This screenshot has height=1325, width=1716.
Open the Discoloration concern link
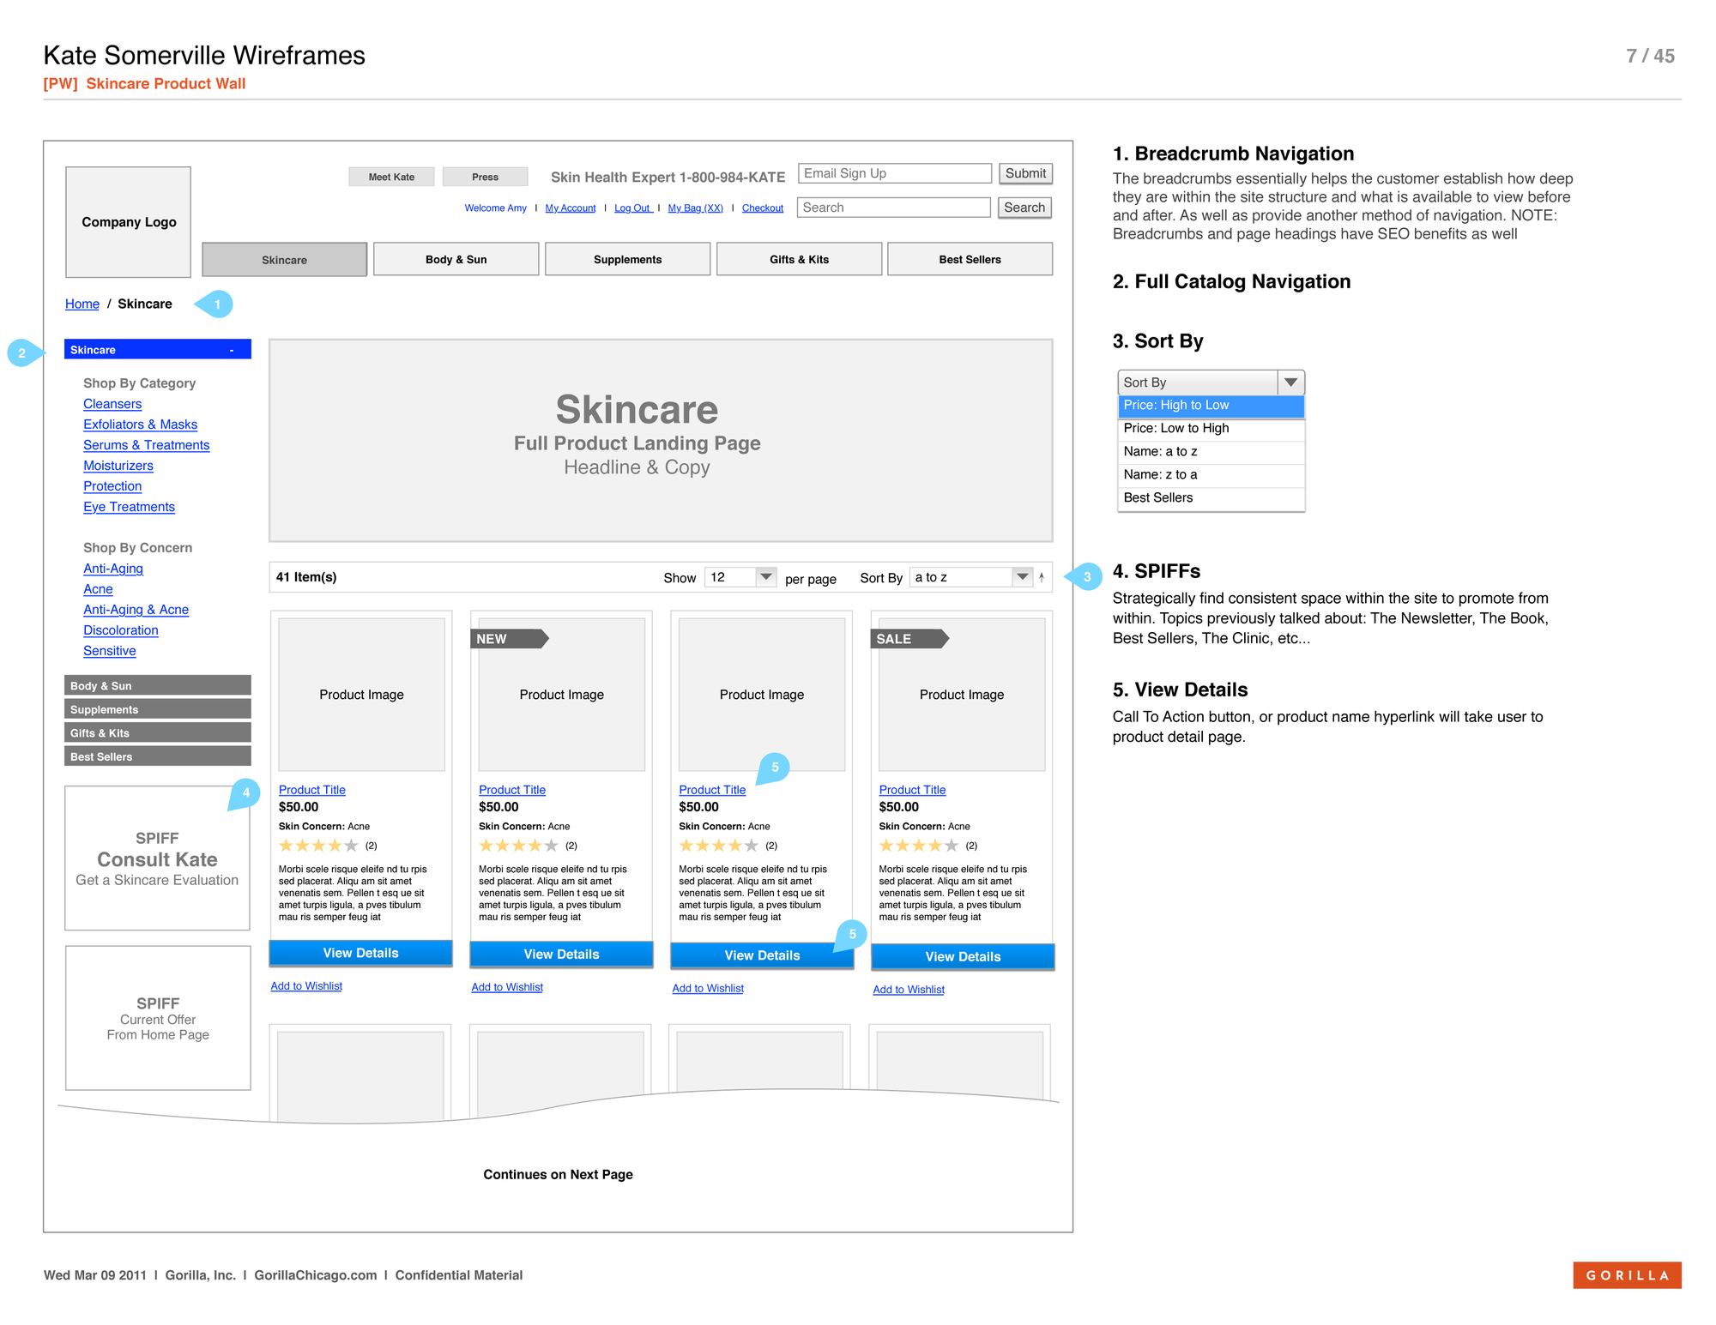[121, 630]
